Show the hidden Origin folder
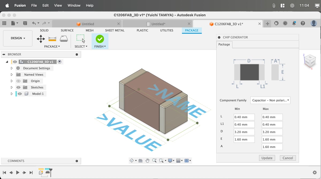The height and width of the screenshot is (179, 321). pos(18,81)
